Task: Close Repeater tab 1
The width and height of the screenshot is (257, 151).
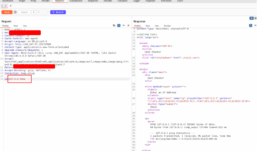Action: click(6, 6)
